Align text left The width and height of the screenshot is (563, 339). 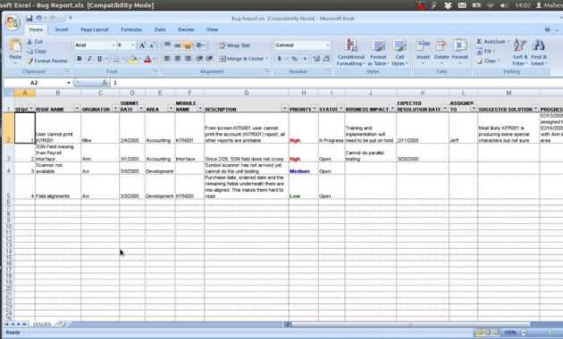coord(167,58)
